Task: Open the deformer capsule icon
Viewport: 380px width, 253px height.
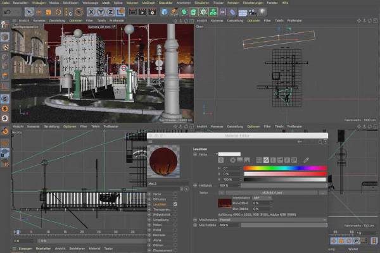Action: point(232,12)
